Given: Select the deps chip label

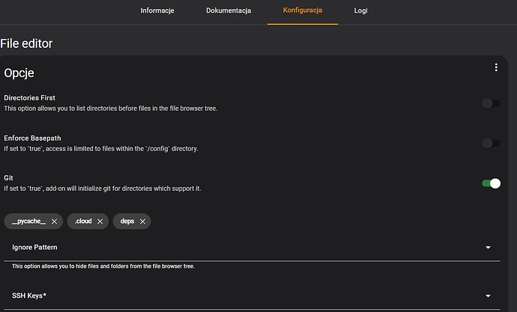Looking at the screenshot, I should tap(127, 221).
